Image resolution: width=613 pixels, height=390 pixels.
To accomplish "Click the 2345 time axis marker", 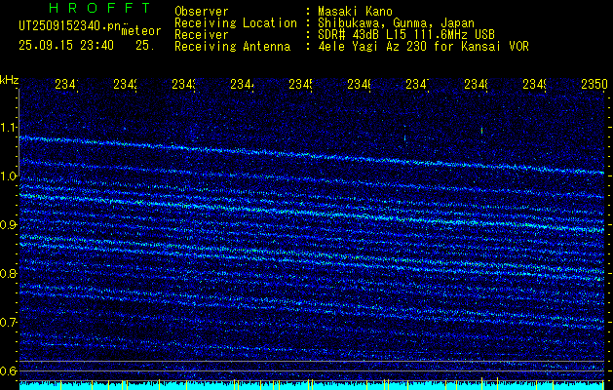I will click(300, 84).
